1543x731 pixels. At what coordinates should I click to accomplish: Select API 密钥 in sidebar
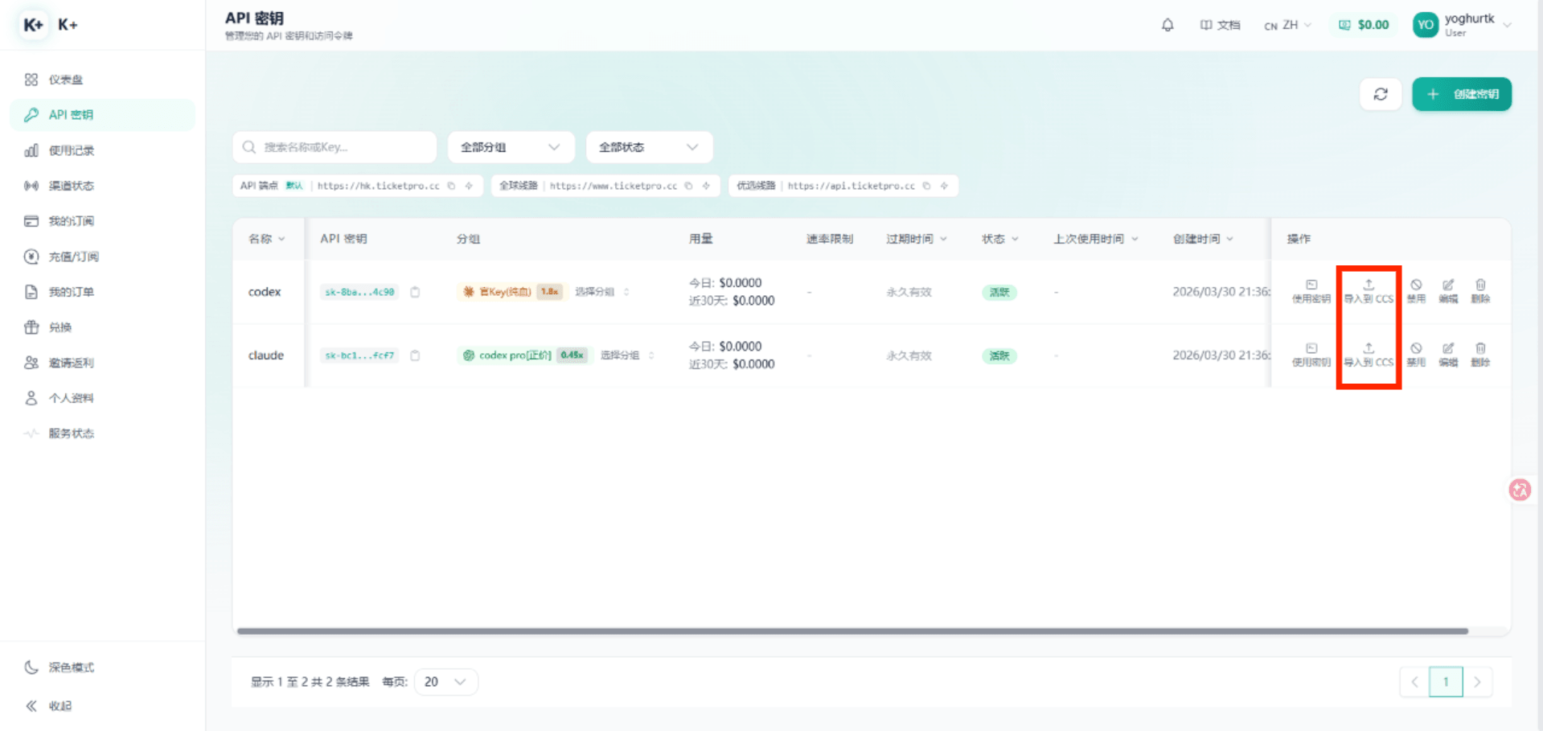[x=103, y=115]
